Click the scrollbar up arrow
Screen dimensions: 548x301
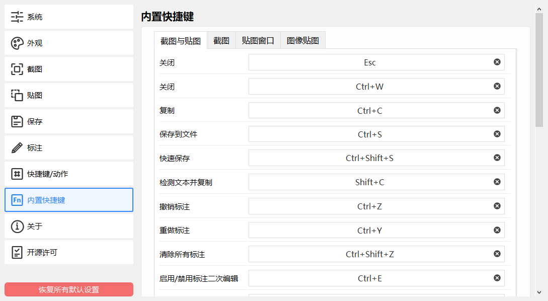[x=539, y=9]
